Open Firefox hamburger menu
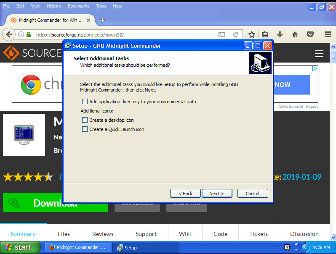Screen dimensions: 336x254 point(328,34)
